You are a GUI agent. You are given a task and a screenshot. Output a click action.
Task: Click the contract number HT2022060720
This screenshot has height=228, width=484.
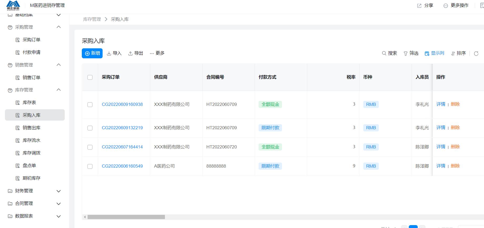221,147
